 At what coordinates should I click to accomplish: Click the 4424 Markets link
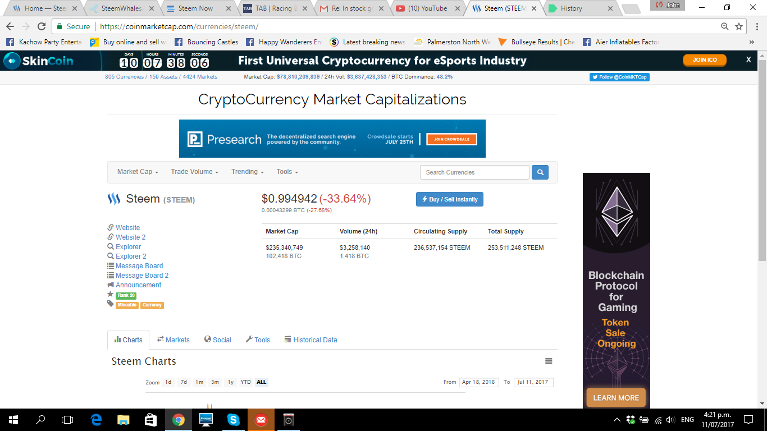pyautogui.click(x=200, y=77)
